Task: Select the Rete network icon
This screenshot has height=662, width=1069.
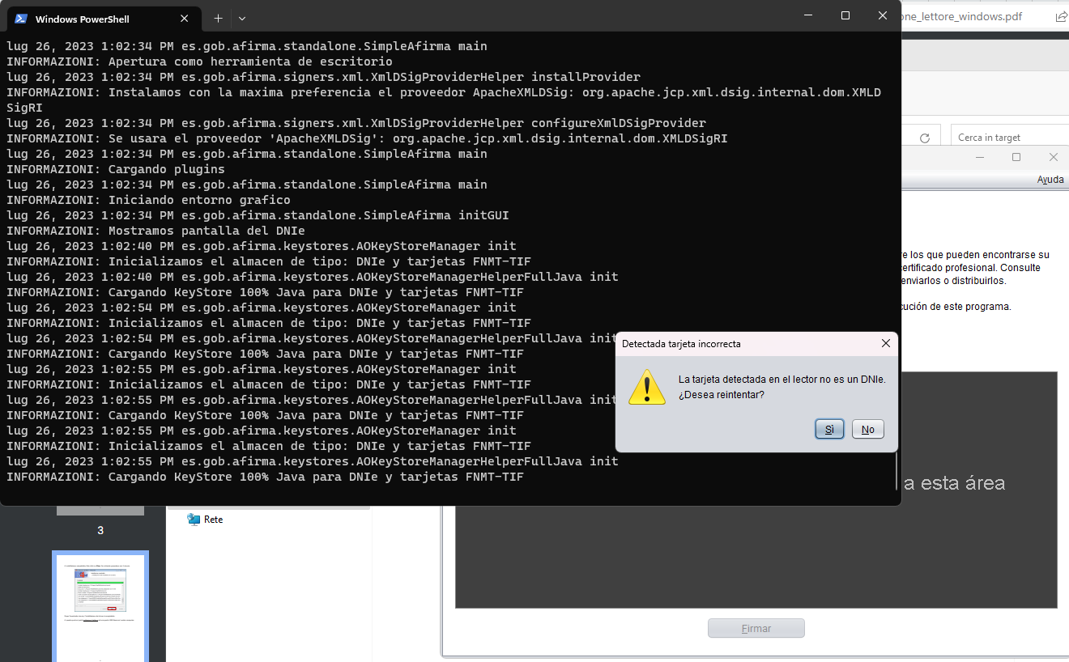Action: tap(193, 519)
